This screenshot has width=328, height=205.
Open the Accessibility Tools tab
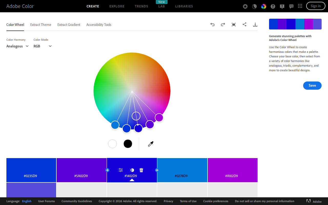pos(99,25)
